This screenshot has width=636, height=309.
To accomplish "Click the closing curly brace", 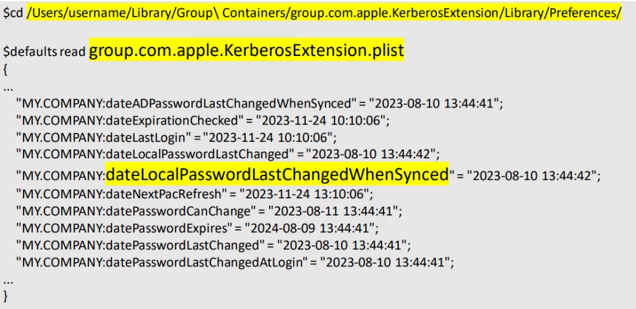I will pyautogui.click(x=6, y=295).
